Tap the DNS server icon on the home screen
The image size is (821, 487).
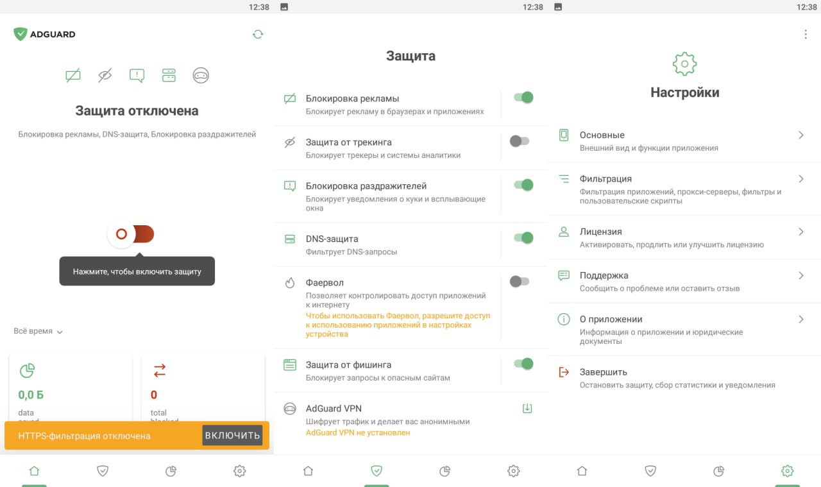point(169,76)
